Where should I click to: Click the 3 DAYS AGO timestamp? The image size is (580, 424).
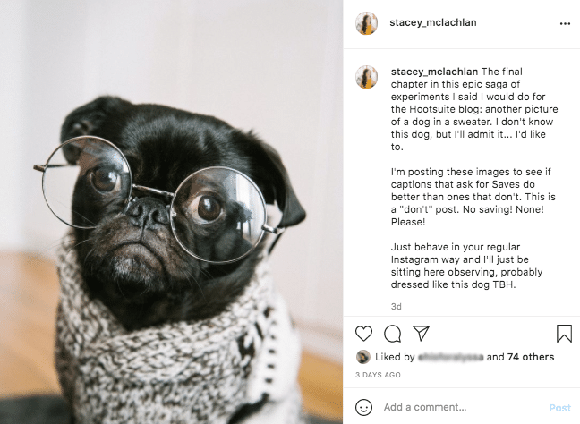(378, 375)
